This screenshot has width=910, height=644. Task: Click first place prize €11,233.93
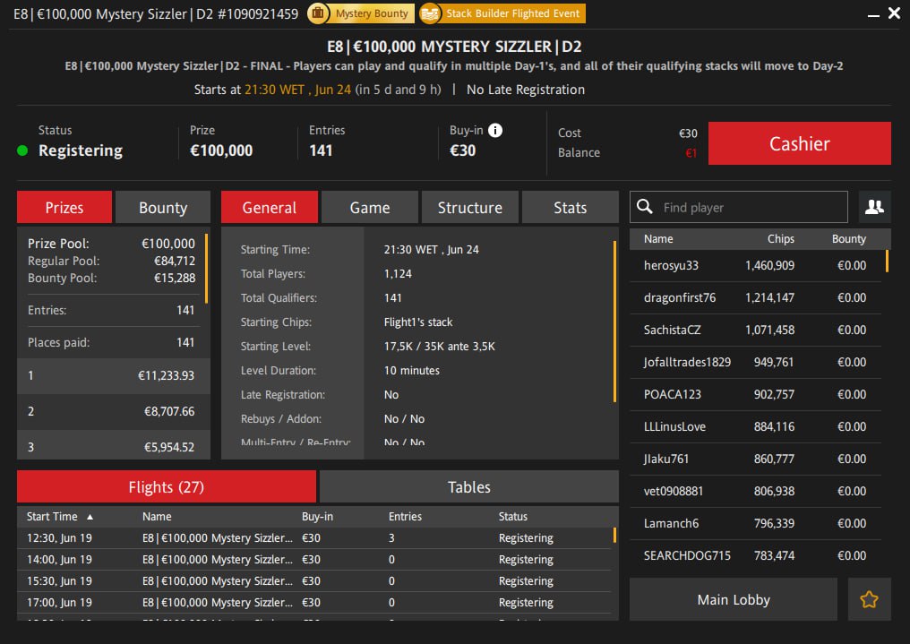click(x=166, y=375)
